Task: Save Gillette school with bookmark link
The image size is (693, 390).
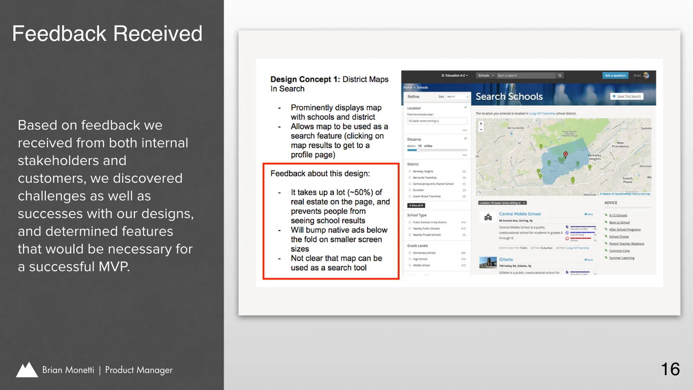Action: (589, 260)
